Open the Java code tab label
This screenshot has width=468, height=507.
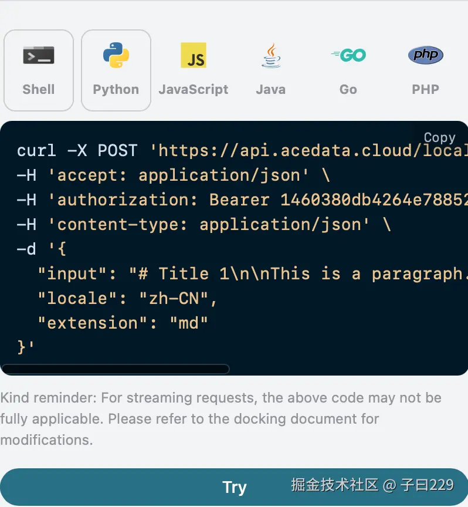[271, 90]
